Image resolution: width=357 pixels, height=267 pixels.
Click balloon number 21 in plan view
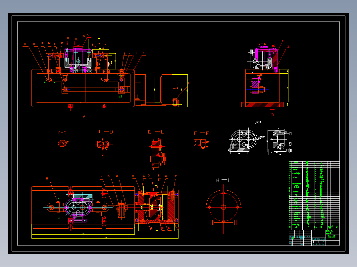pos(117,176)
